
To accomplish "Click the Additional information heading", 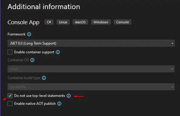I will [44, 7].
